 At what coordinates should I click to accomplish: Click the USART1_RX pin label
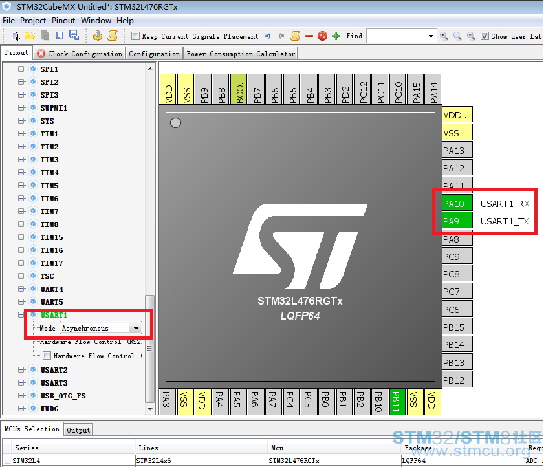click(505, 204)
